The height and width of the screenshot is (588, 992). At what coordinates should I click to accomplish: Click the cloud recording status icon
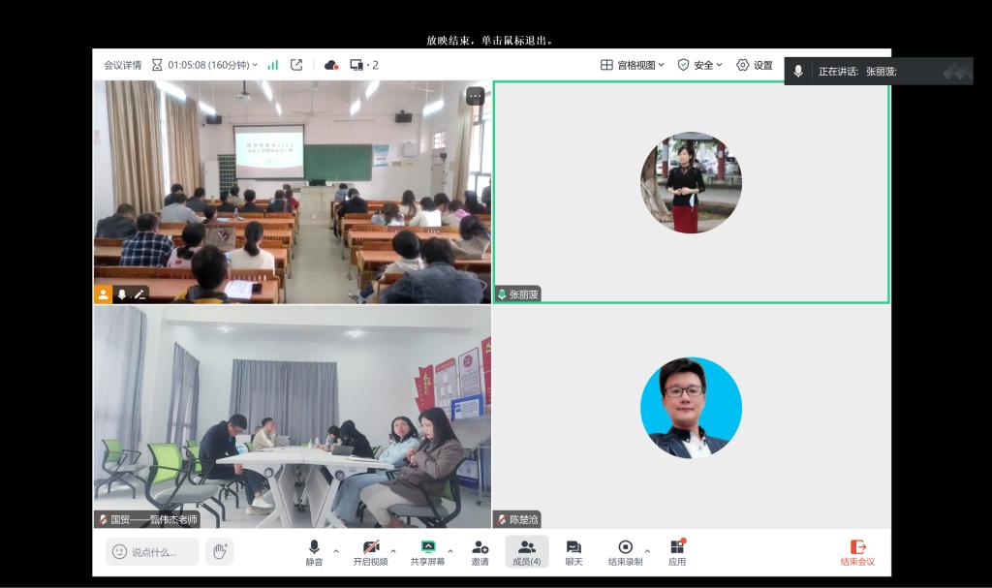click(x=331, y=65)
